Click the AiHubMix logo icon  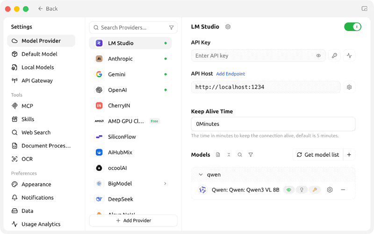pos(99,153)
